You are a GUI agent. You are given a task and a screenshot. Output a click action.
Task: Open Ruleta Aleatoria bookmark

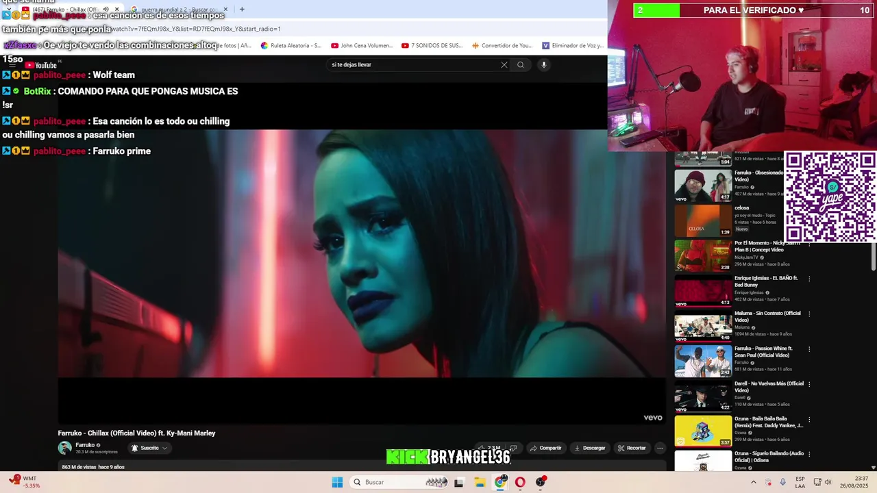[291, 46]
